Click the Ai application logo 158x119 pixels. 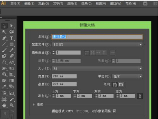(x=3, y=3)
